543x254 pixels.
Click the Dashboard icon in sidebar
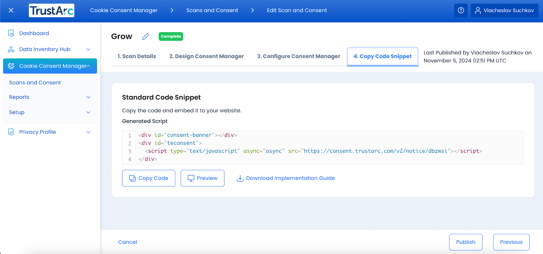click(x=11, y=33)
